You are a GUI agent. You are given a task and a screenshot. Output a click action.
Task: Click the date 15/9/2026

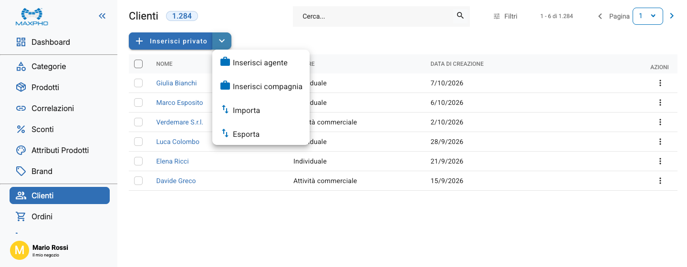(447, 181)
